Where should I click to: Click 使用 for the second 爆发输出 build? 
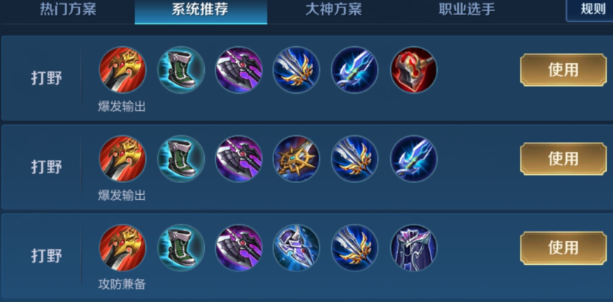tap(563, 158)
